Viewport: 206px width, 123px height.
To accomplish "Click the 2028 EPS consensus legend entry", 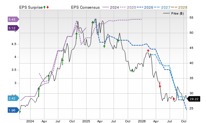I will coord(179,7).
